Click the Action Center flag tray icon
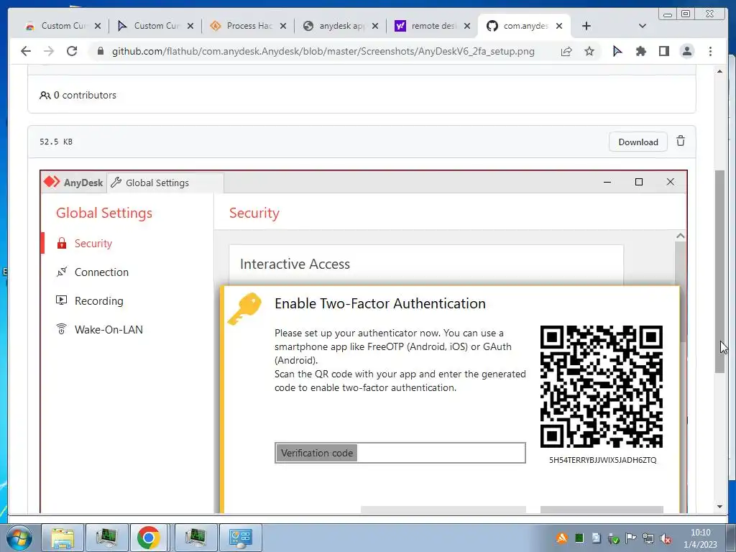The height and width of the screenshot is (552, 736). (x=631, y=538)
